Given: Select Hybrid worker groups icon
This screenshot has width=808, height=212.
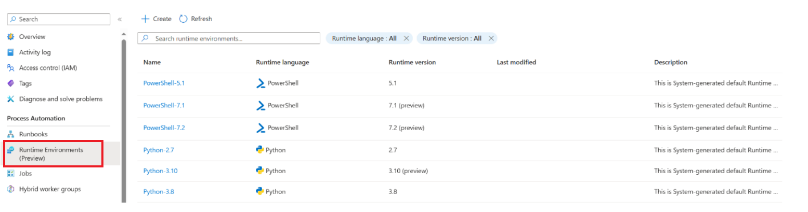Looking at the screenshot, I should click(x=10, y=189).
